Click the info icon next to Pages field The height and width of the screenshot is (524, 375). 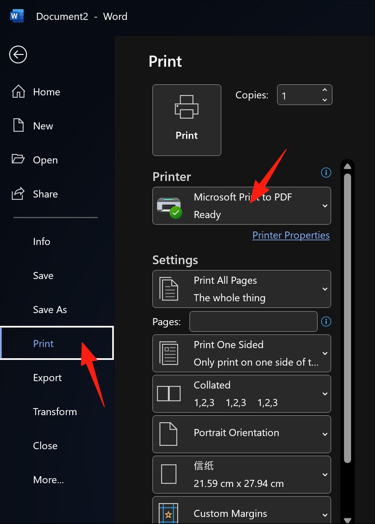coord(326,321)
